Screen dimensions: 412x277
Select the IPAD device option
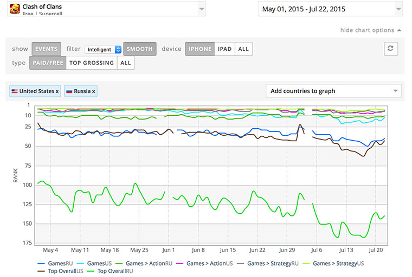coord(224,49)
